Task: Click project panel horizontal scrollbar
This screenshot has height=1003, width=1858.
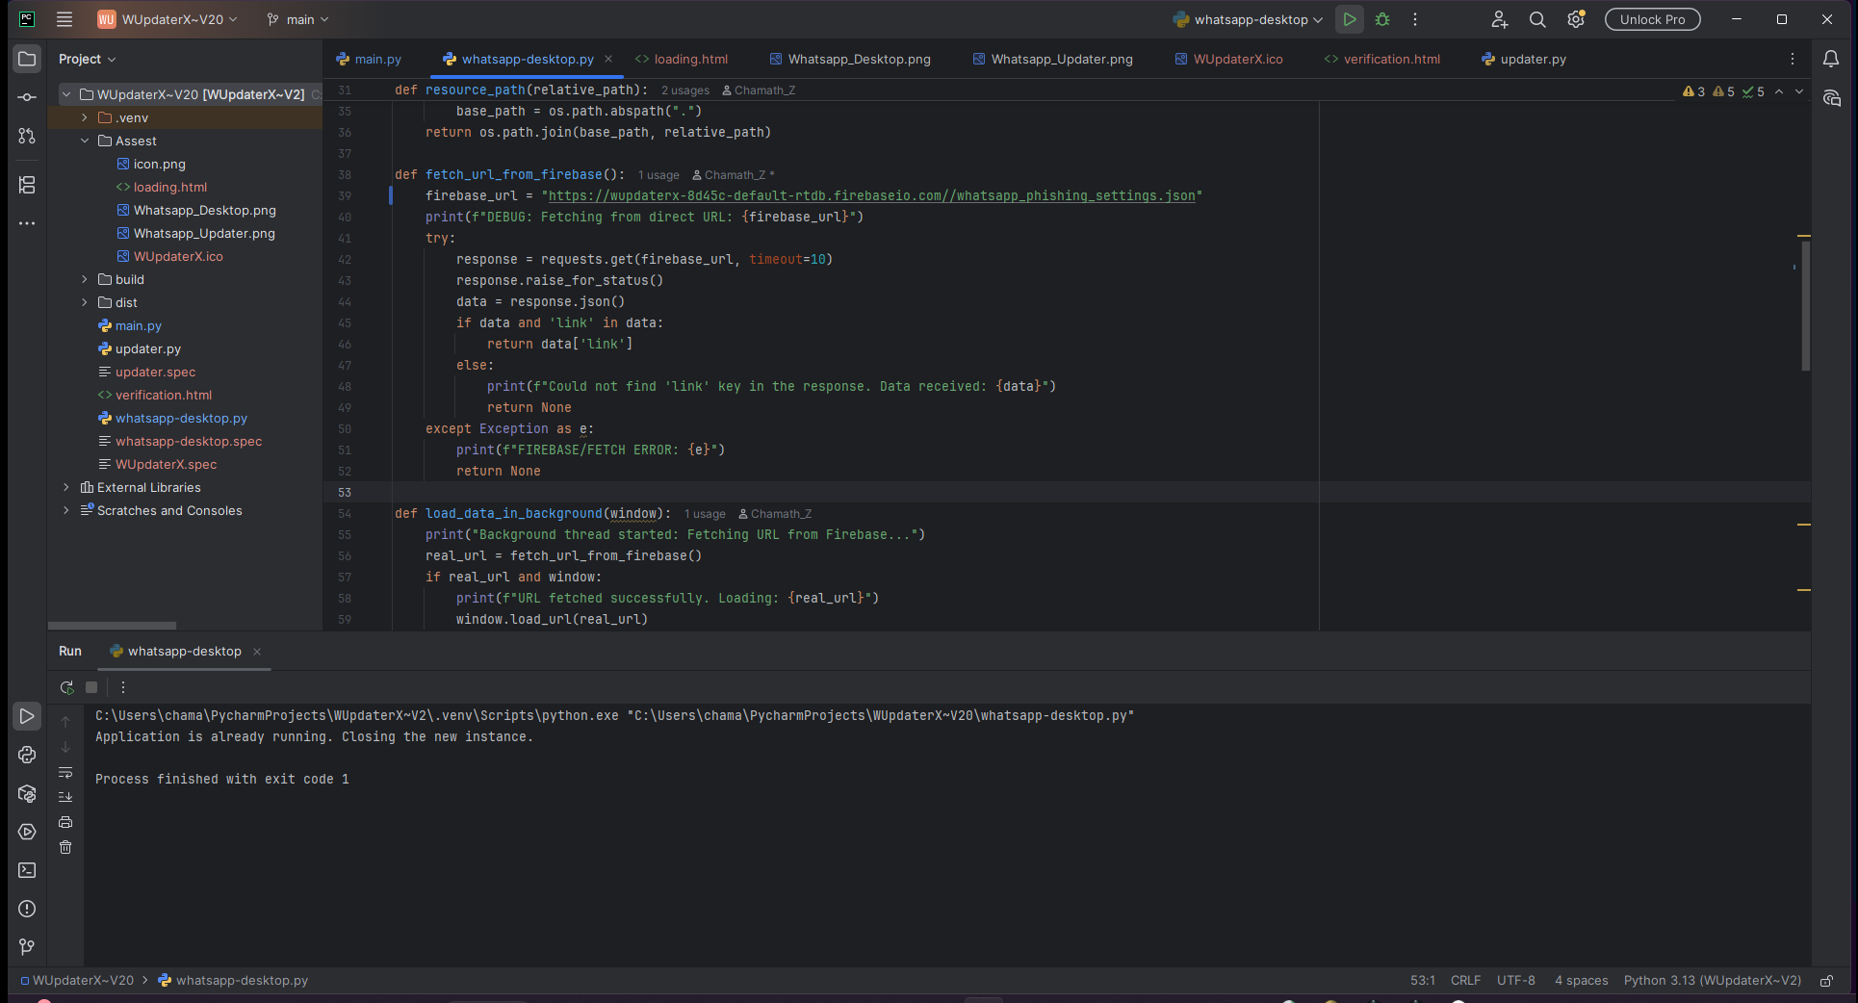Action: tap(112, 626)
